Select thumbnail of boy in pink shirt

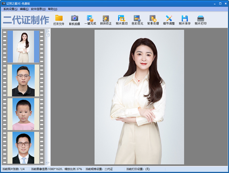[24, 114]
